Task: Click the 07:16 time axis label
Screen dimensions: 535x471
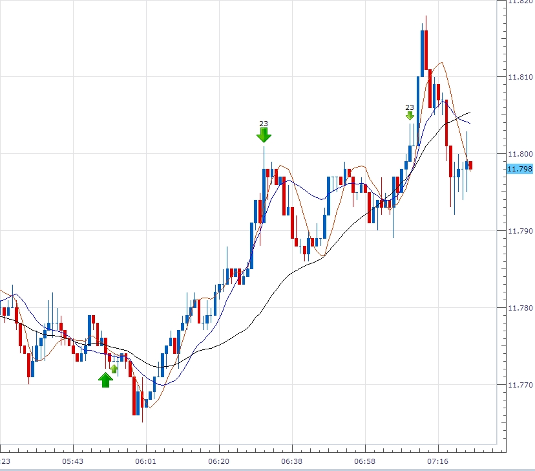Action: (438, 461)
